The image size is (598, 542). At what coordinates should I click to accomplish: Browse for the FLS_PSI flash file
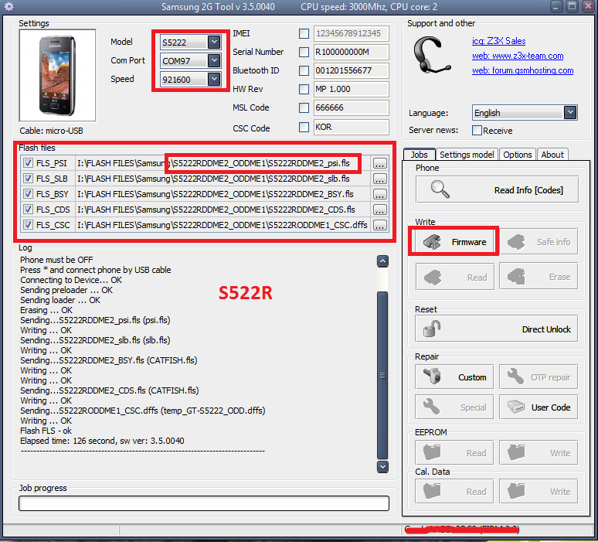(x=379, y=163)
